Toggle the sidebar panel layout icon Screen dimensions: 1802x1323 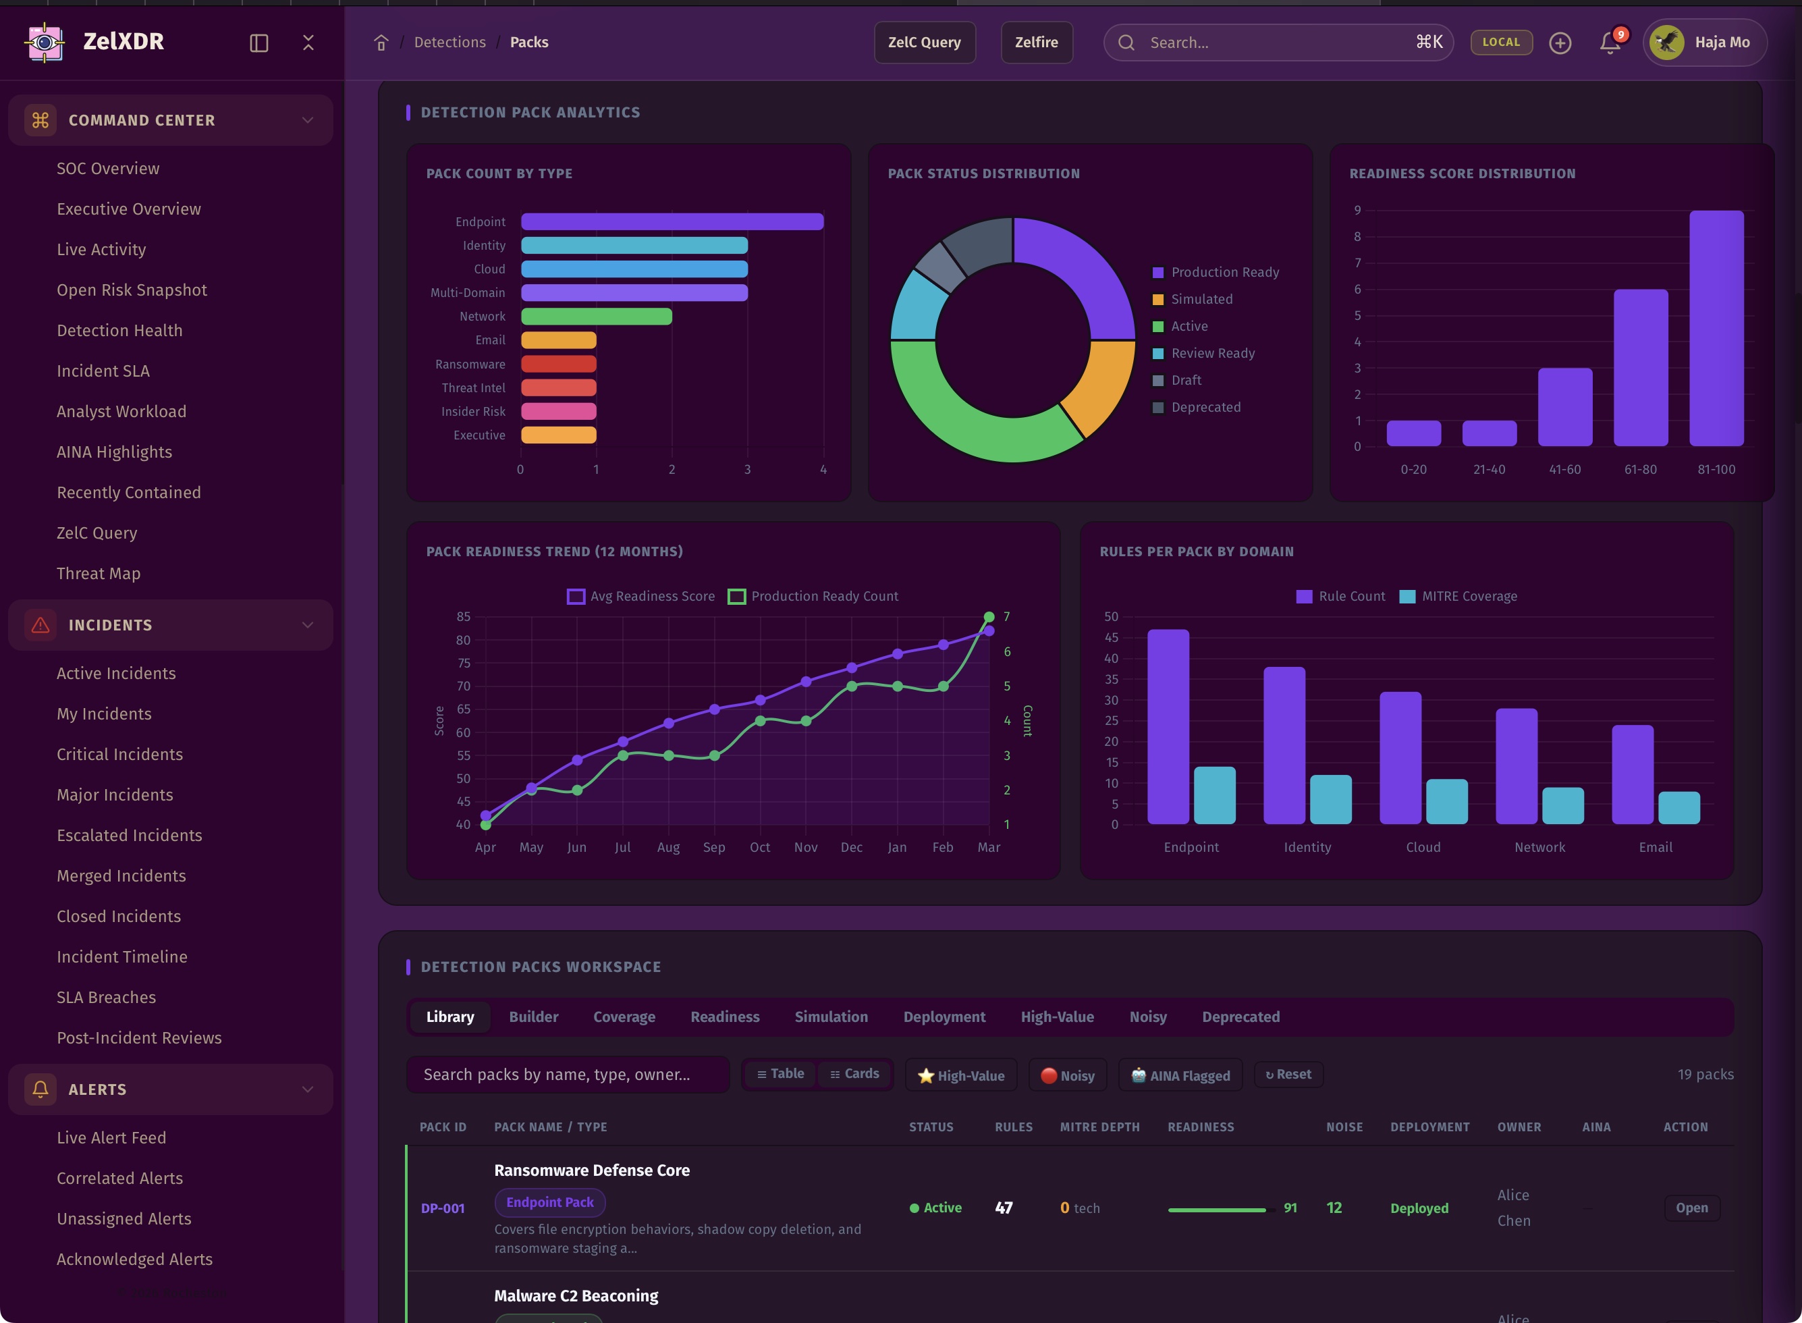pos(258,43)
